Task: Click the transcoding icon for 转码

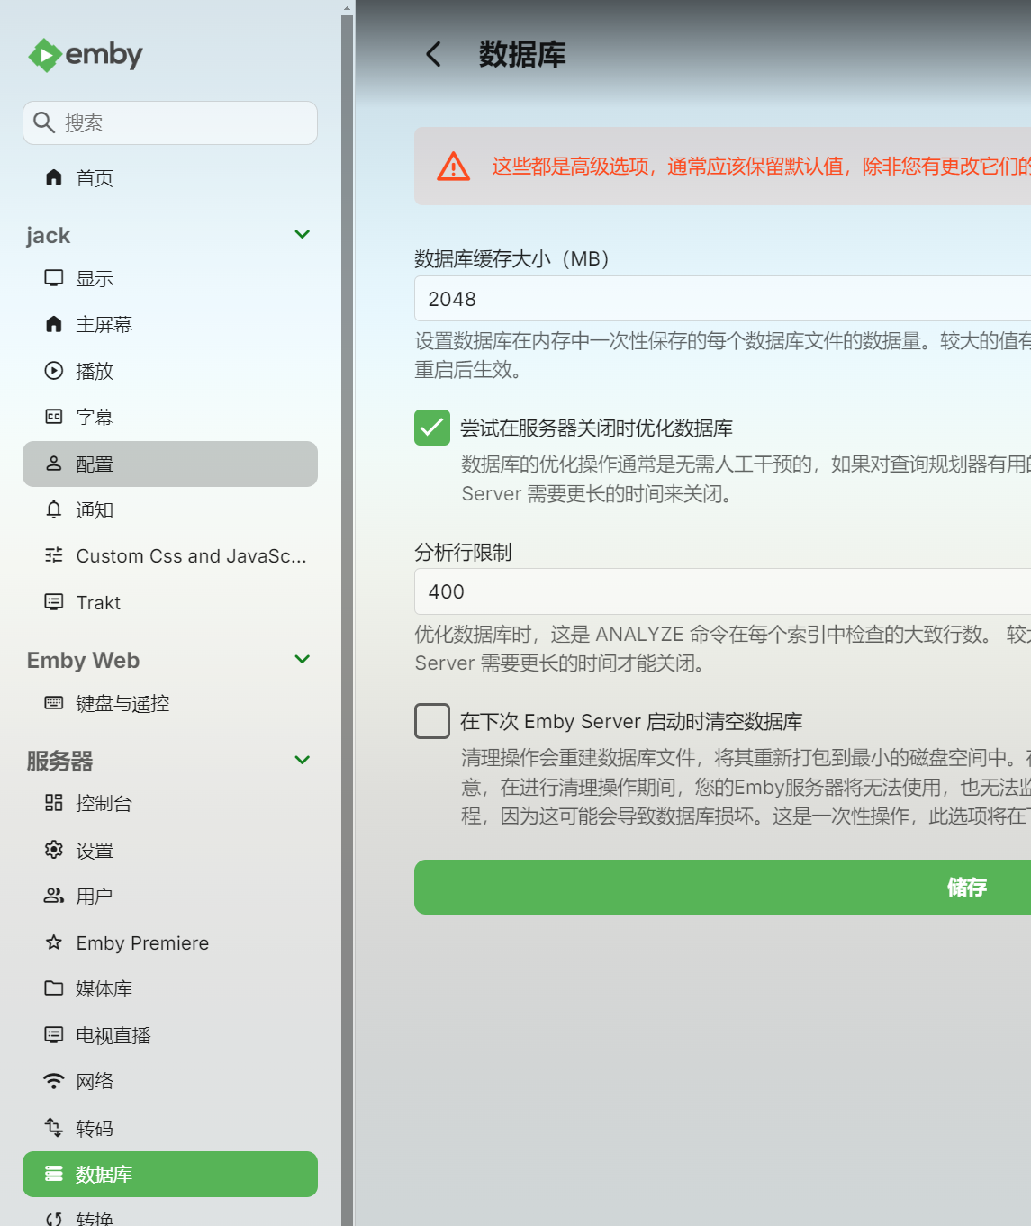Action: coord(54,1127)
